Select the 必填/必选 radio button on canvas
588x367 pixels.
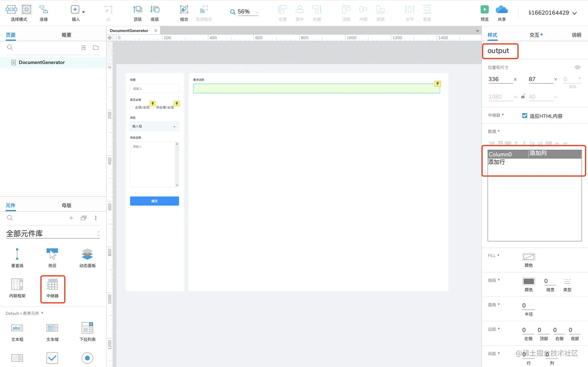pyautogui.click(x=132, y=107)
